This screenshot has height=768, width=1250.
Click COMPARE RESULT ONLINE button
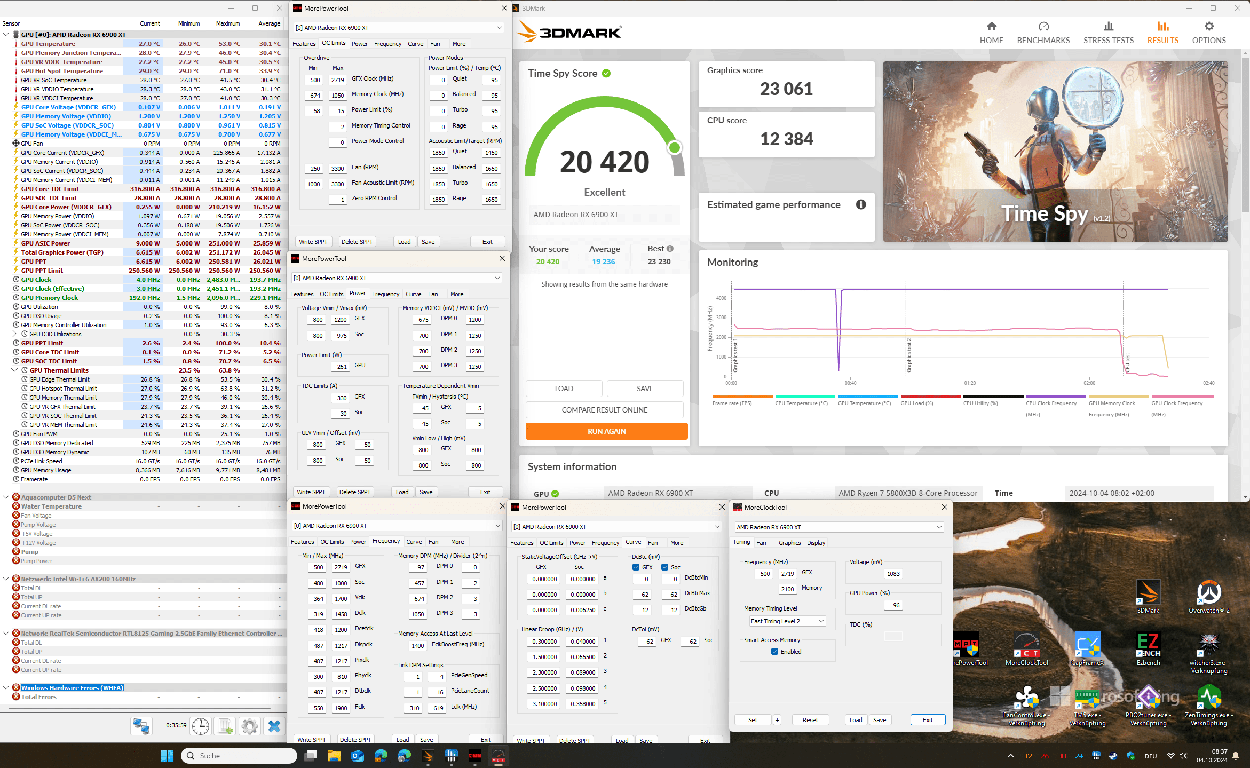point(604,410)
